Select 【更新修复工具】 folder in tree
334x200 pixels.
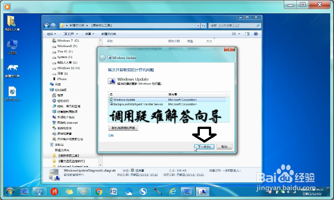point(66,156)
